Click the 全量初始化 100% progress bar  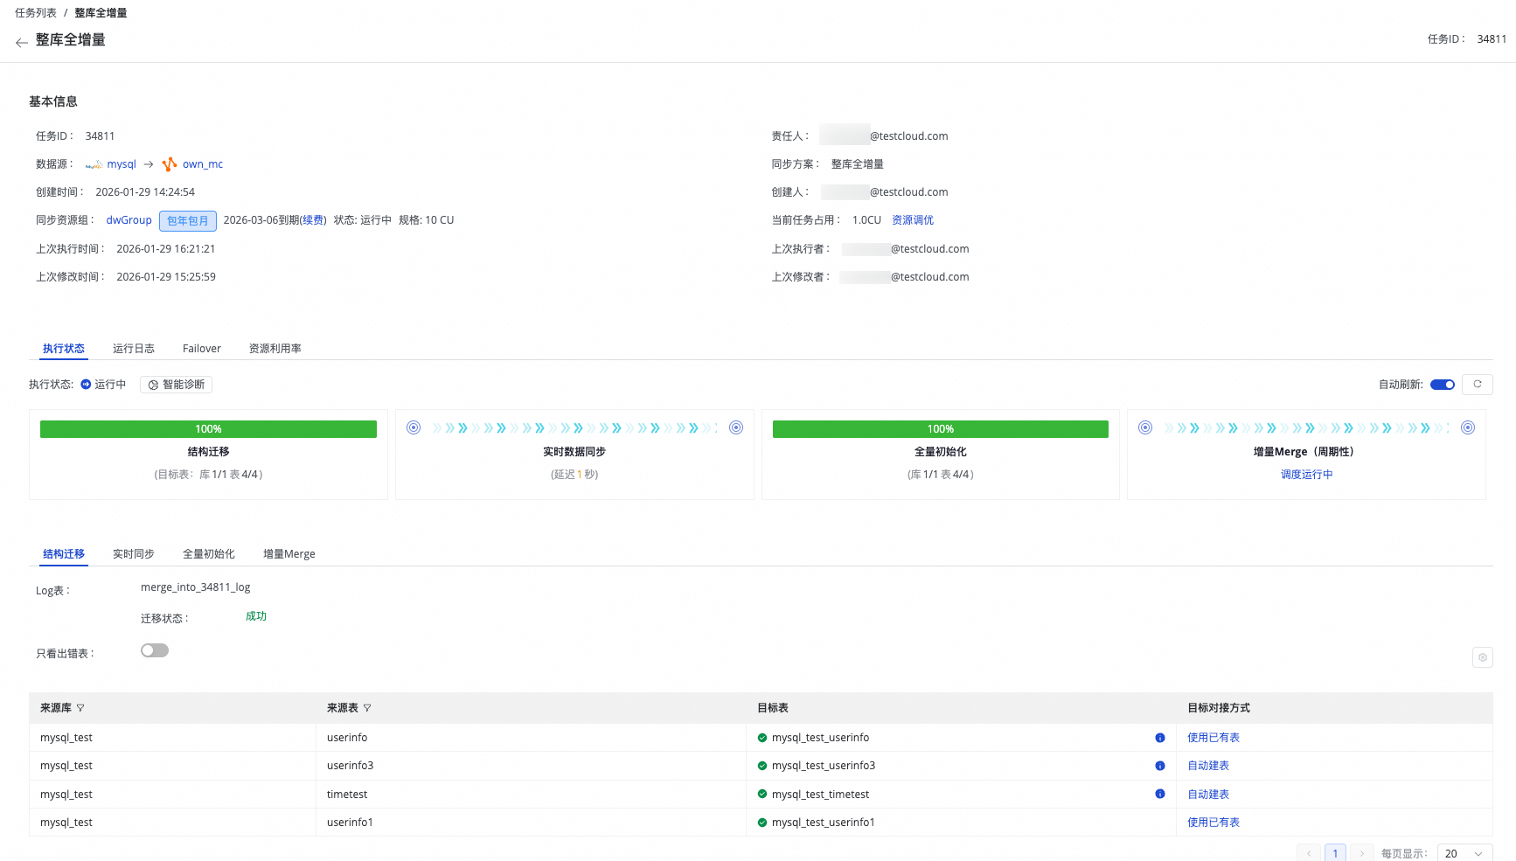coord(941,429)
